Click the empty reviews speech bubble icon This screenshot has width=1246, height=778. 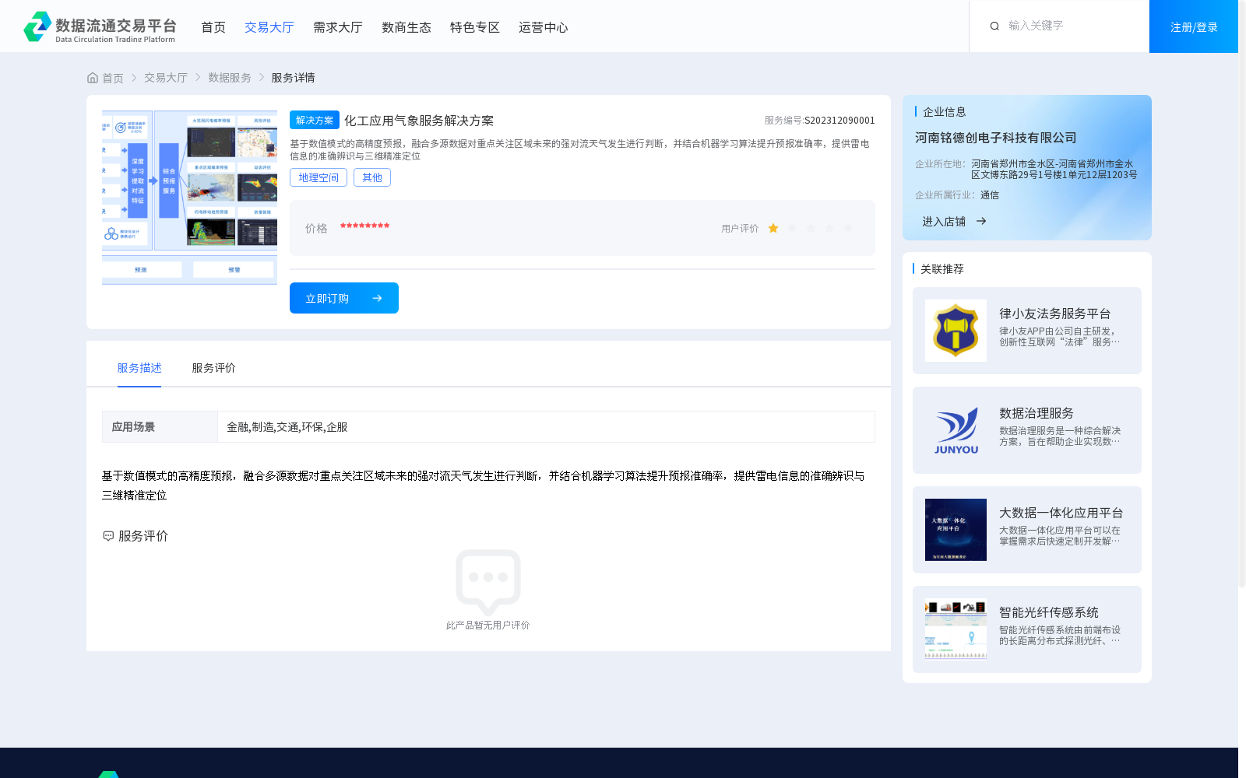488,582
